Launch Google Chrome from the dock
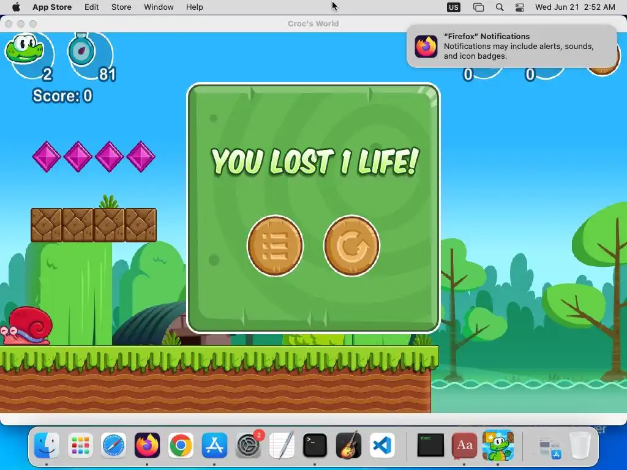Screen dimensions: 627x470 click(181, 446)
